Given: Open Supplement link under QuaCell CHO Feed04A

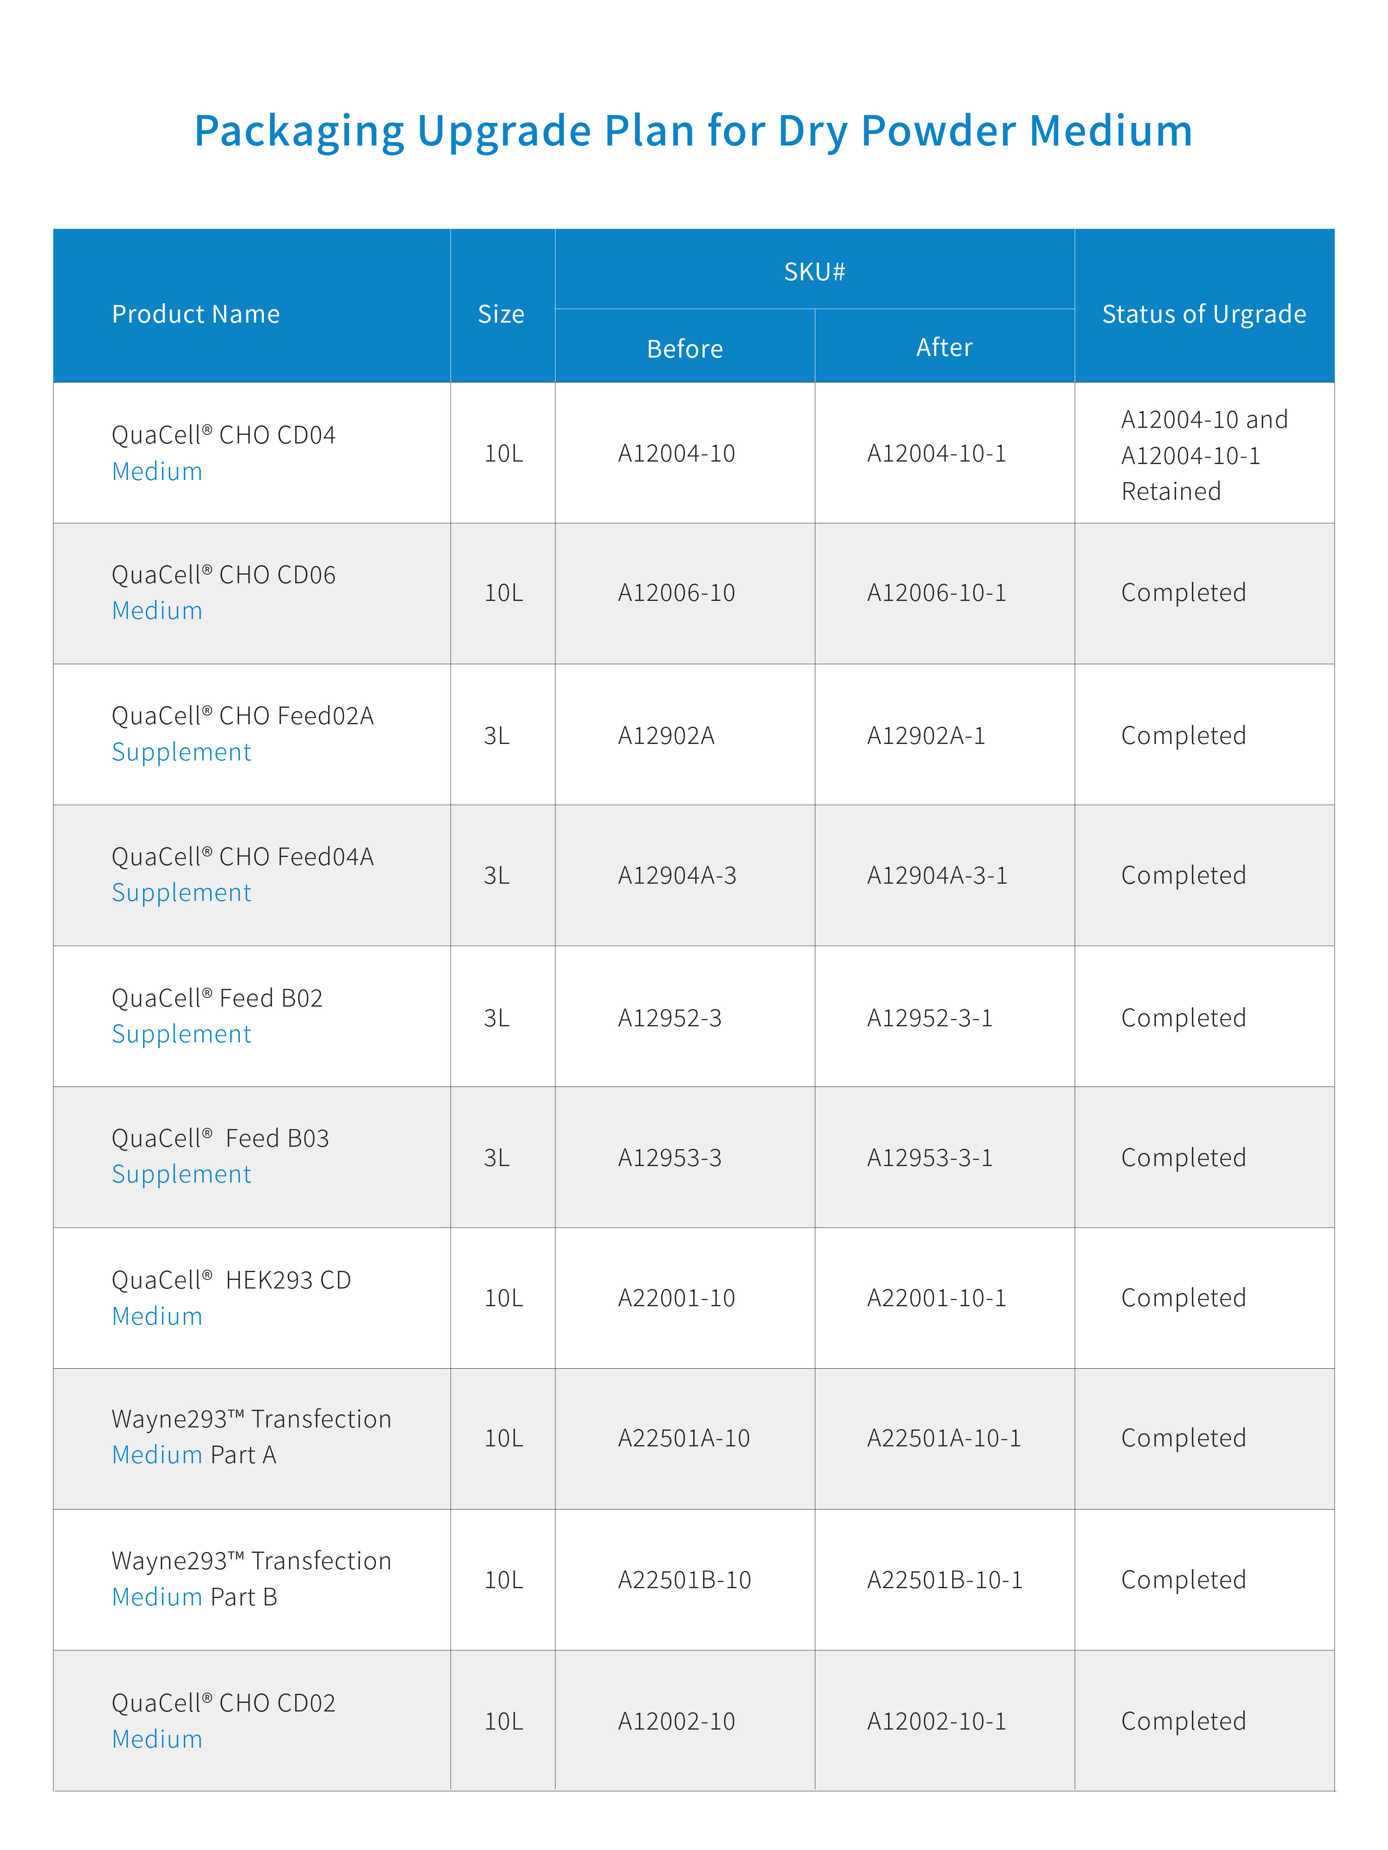Looking at the screenshot, I should coord(182,893).
